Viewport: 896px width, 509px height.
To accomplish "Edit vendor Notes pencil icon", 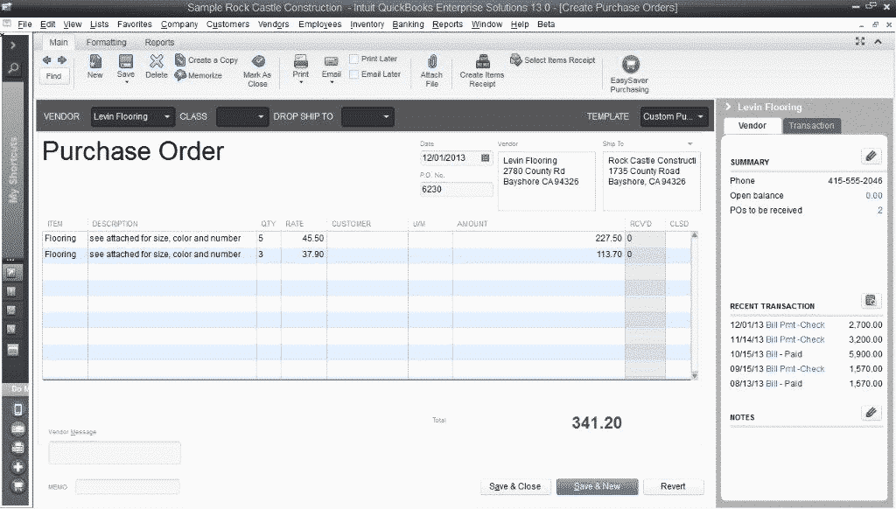I will [x=871, y=413].
